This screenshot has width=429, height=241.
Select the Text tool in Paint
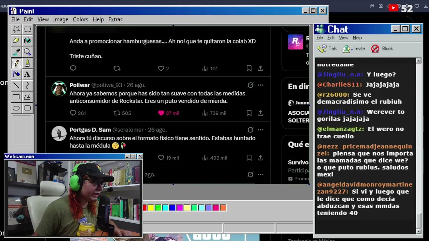[x=27, y=74]
